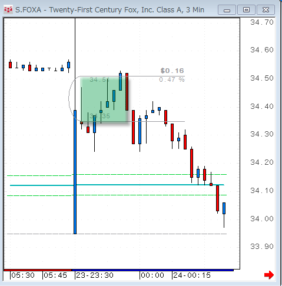Click the 34.10 price axis label
The height and width of the screenshot is (286, 282).
[262, 191]
